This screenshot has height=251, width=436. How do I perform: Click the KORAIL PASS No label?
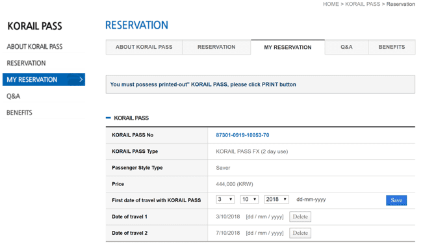(133, 135)
